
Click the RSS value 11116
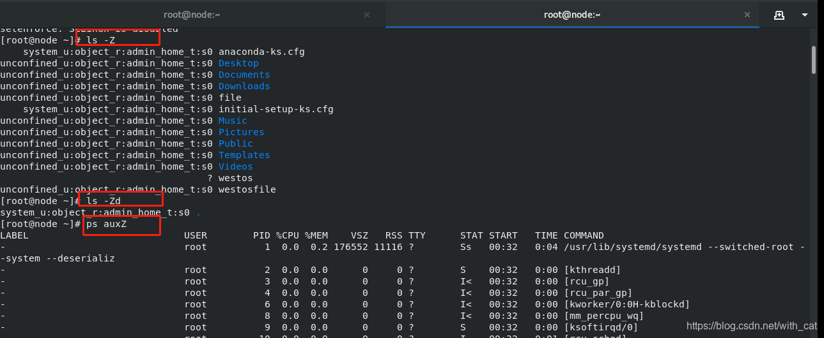click(x=388, y=247)
